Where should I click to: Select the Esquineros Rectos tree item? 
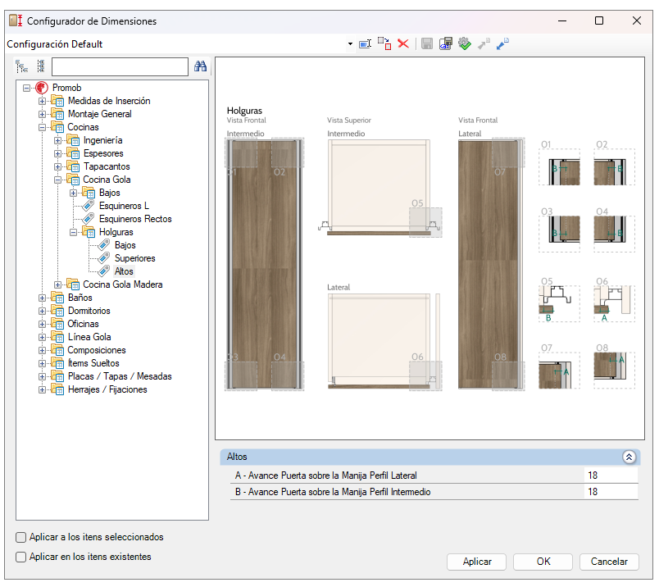click(x=134, y=219)
